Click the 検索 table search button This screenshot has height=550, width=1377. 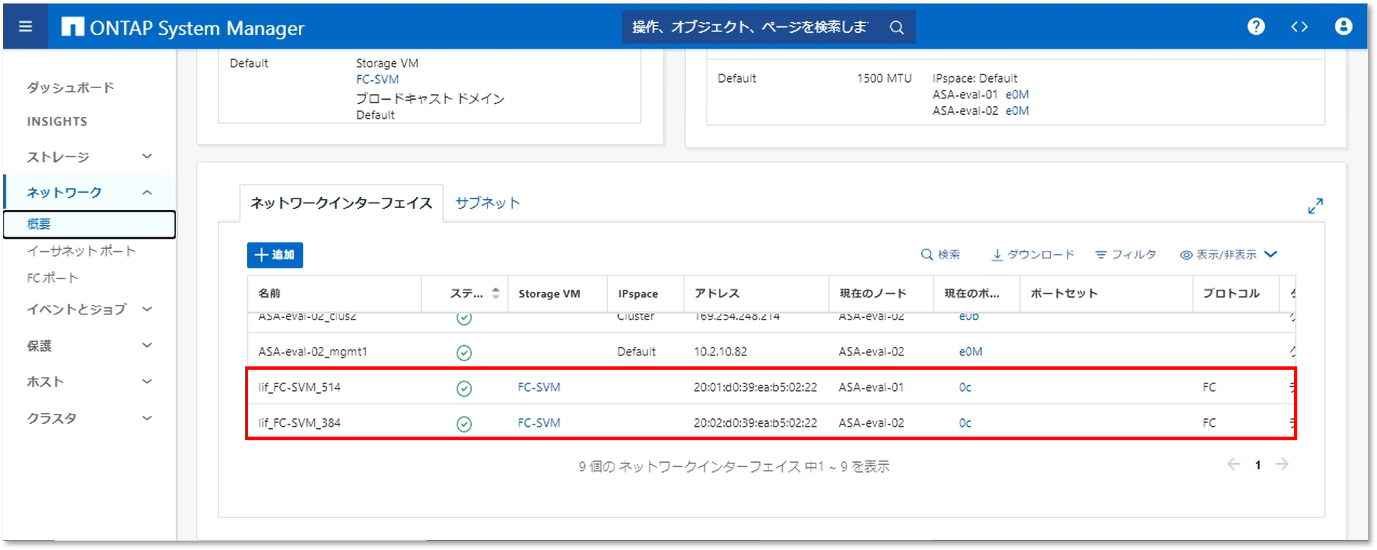point(940,255)
